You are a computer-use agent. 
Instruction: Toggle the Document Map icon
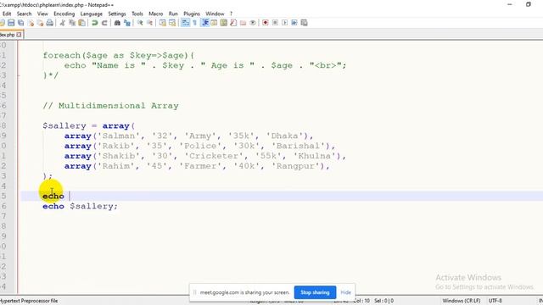224,23
